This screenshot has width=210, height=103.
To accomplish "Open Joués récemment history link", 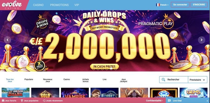I will click(x=53, y=101).
